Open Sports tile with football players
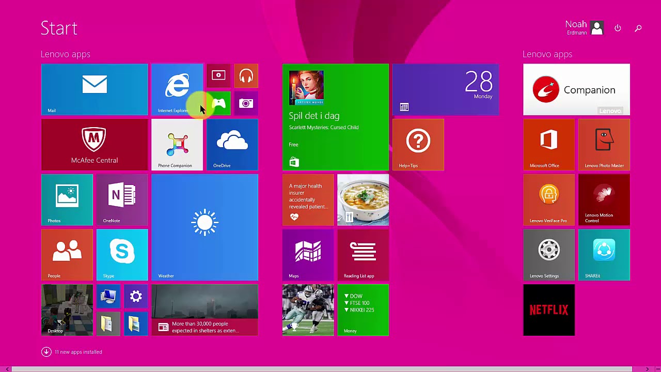 click(x=308, y=310)
